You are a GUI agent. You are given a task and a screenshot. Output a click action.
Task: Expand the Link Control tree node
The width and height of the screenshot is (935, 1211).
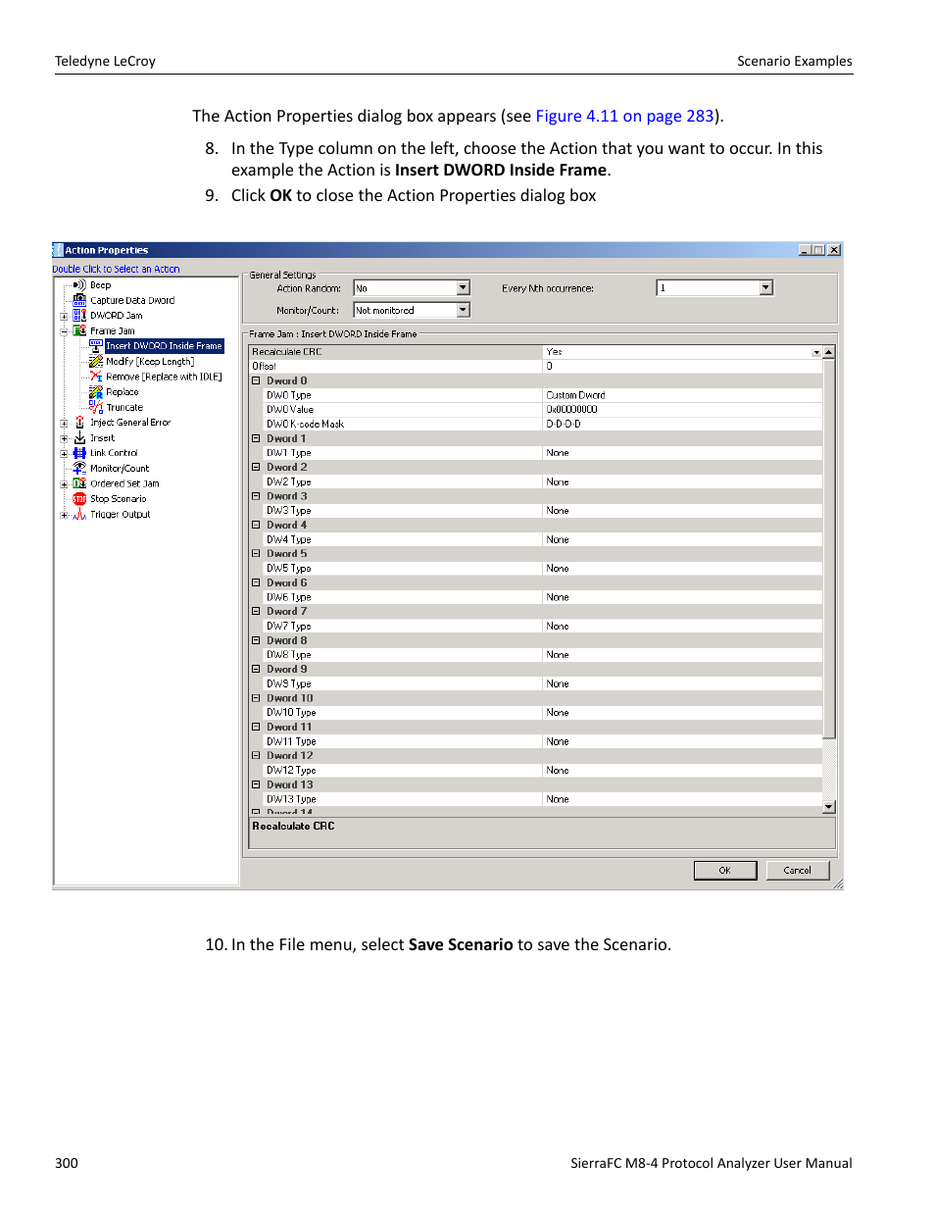point(64,454)
